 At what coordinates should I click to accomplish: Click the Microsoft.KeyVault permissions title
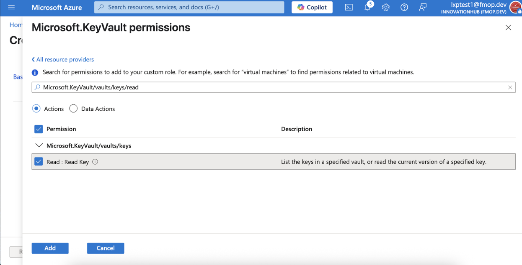click(x=111, y=28)
